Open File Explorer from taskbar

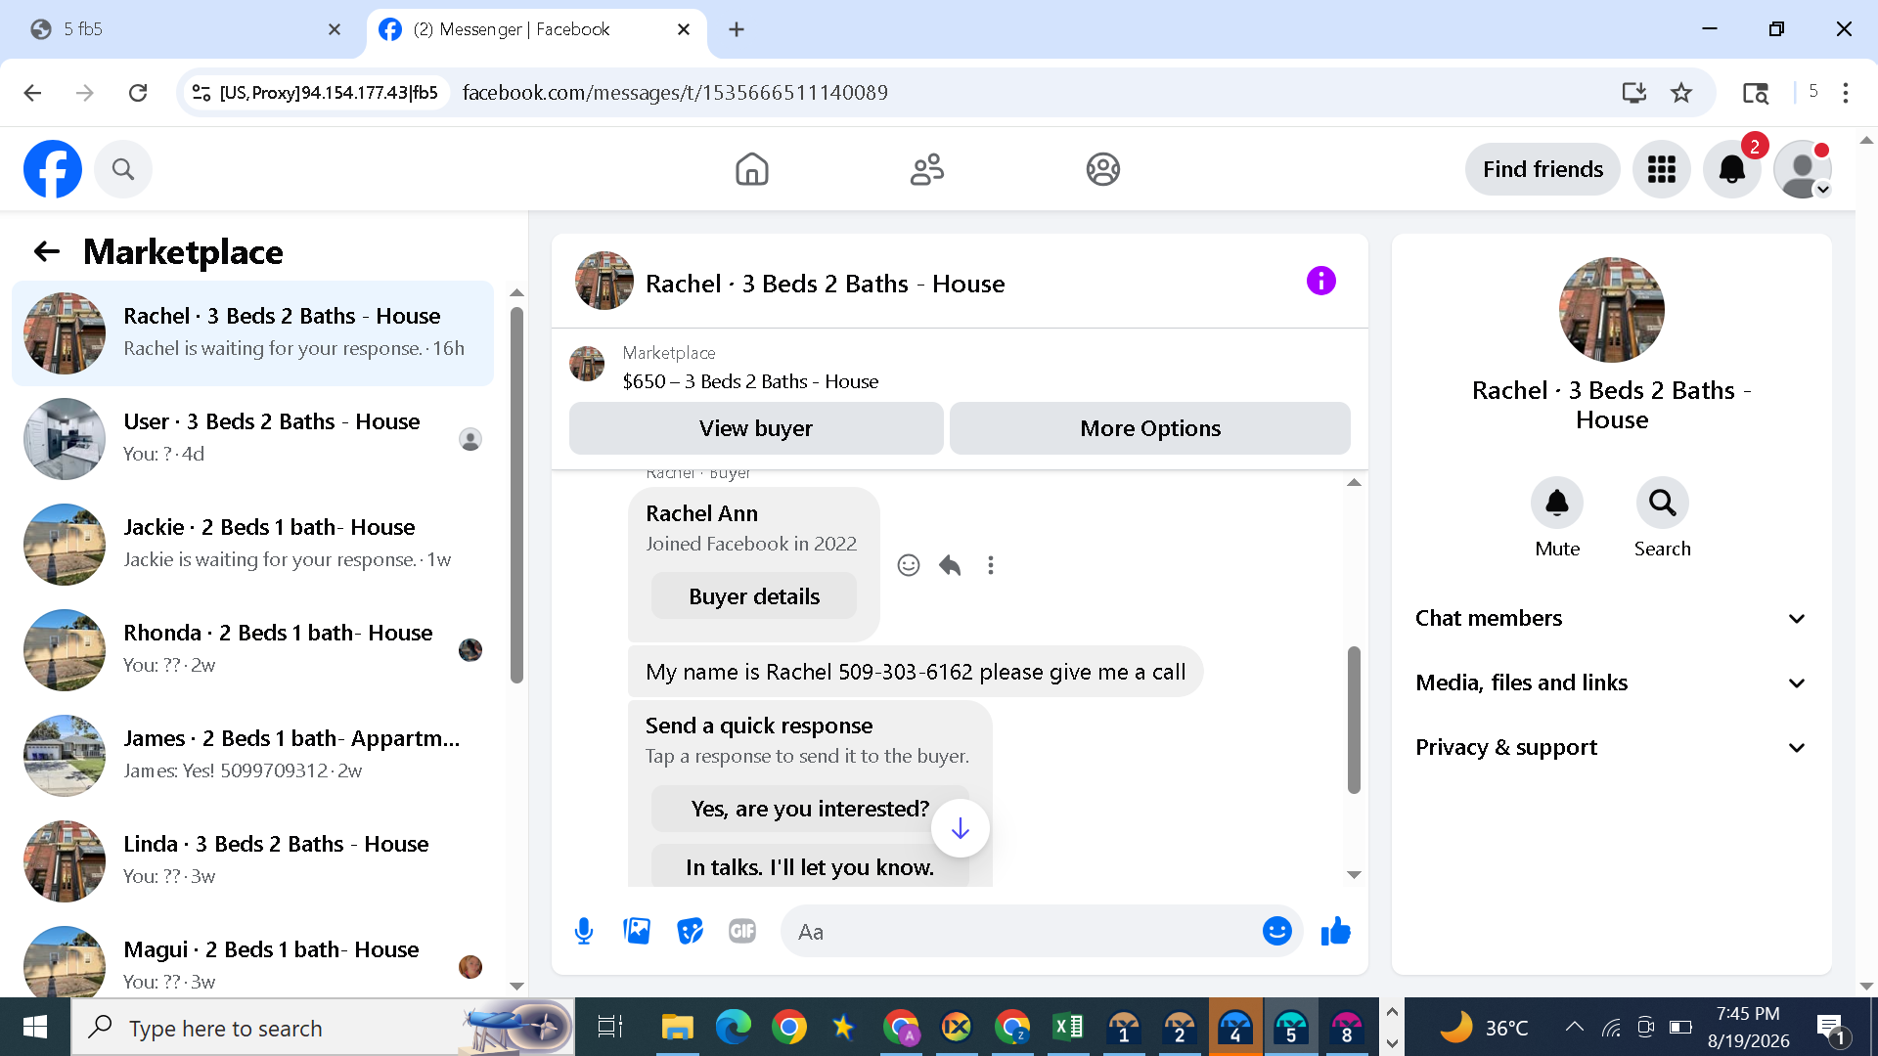[677, 1027]
